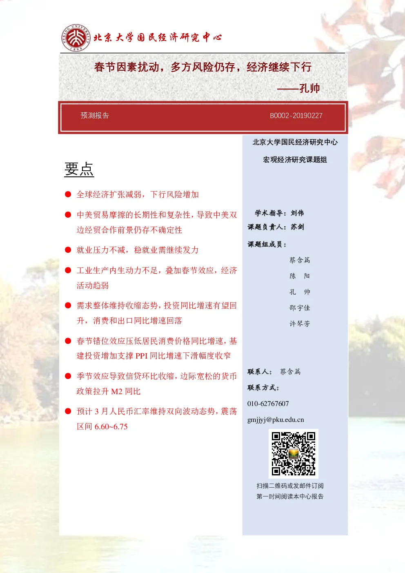Click the range text 区间 6.60~6.75
Viewport: 405px width, 573px height.
pos(102,426)
